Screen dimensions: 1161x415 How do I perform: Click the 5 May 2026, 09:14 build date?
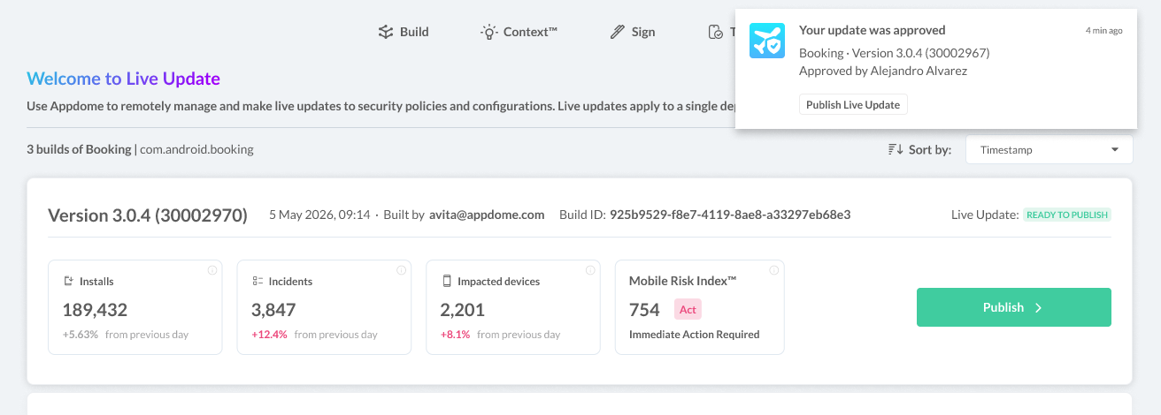319,215
